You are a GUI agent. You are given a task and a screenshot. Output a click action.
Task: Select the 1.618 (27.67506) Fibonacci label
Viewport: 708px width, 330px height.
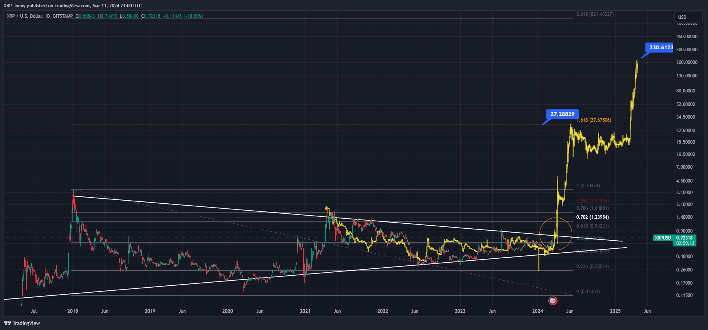594,120
